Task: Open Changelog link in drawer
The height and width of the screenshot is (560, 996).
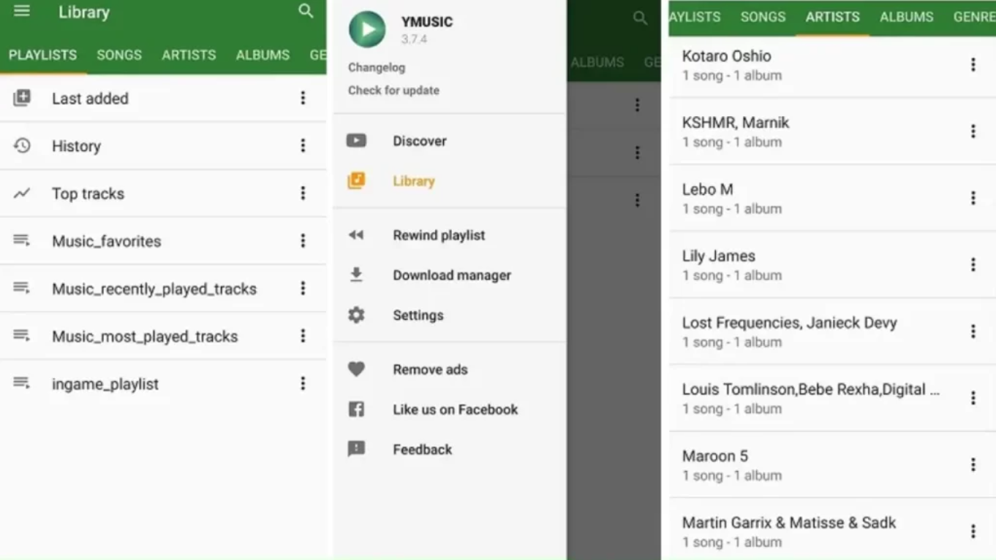Action: click(377, 67)
